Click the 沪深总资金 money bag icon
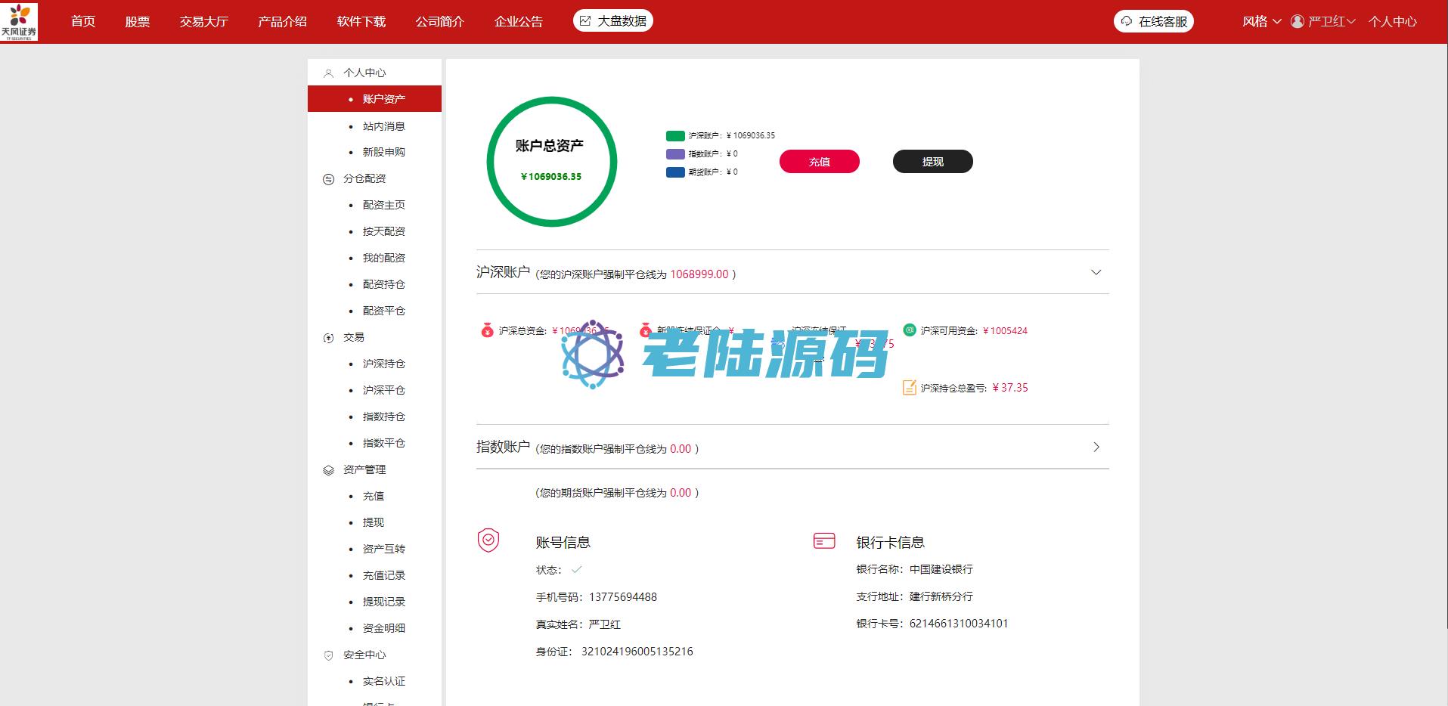The image size is (1448, 706). point(487,330)
